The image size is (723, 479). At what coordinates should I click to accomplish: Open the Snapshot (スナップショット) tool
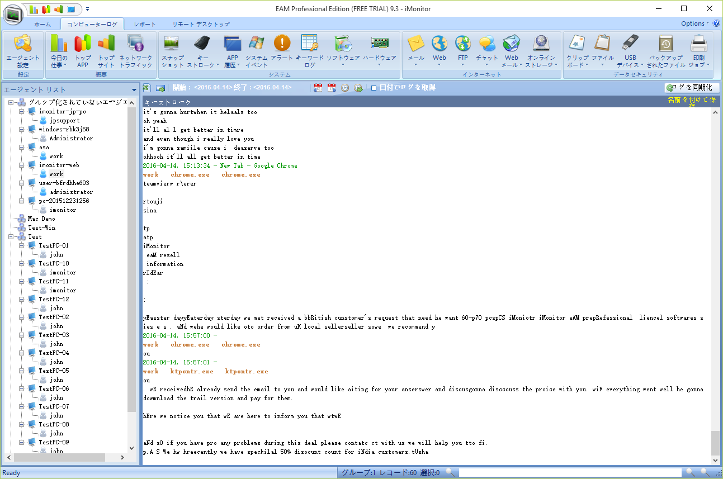[172, 50]
